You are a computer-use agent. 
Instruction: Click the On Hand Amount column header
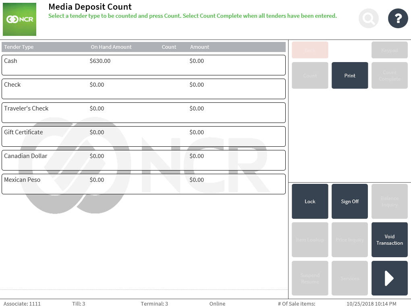[x=111, y=47]
